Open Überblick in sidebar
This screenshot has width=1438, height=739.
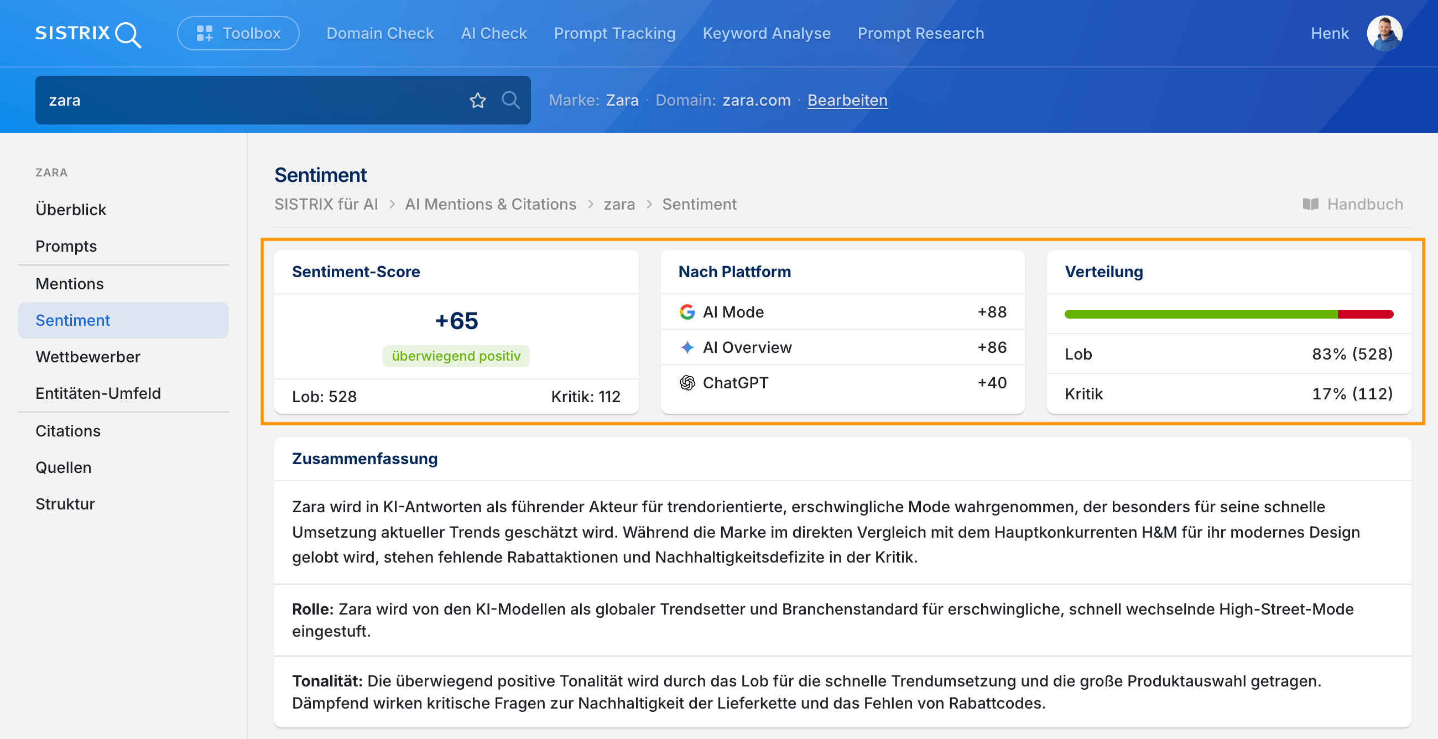coord(123,210)
